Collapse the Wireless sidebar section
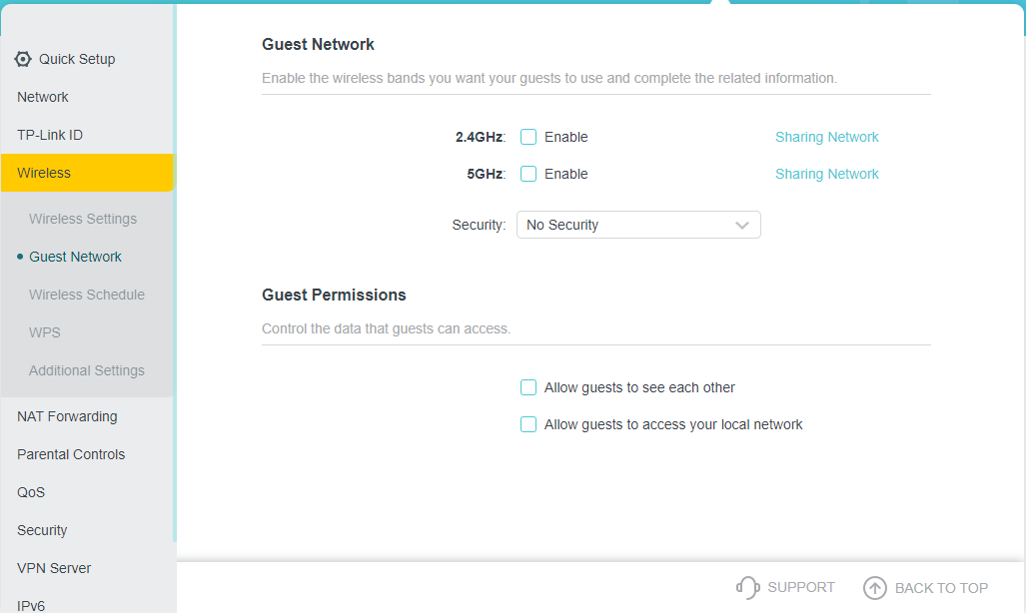The height and width of the screenshot is (613, 1031). pyautogui.click(x=44, y=173)
